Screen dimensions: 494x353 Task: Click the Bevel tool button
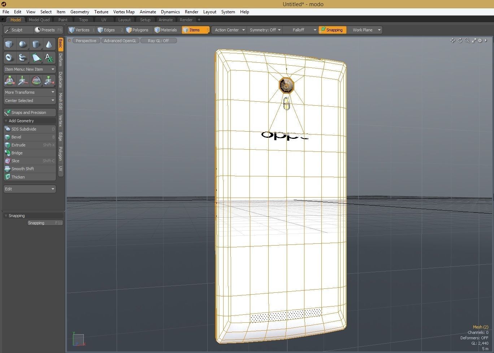(30, 137)
